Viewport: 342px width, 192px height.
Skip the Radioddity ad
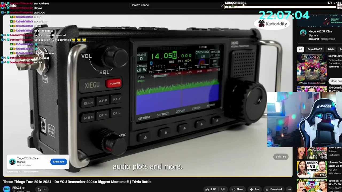[x=281, y=157]
